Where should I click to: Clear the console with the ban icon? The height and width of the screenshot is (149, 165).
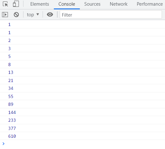point(16,14)
